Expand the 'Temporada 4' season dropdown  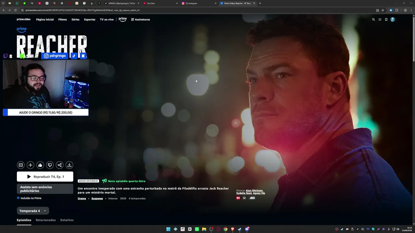pyautogui.click(x=33, y=211)
